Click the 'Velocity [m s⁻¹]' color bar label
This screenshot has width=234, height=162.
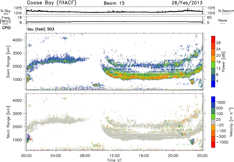click(x=231, y=122)
